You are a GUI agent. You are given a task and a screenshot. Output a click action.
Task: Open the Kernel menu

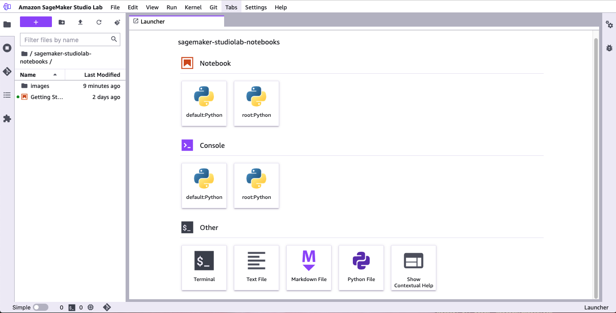(193, 7)
